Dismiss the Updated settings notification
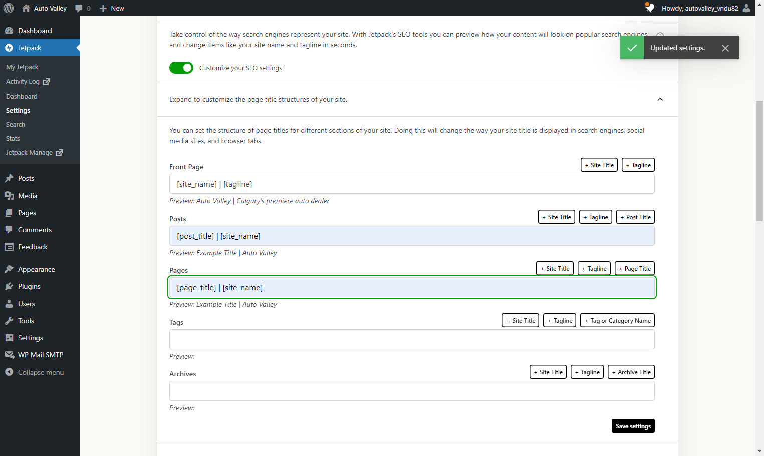This screenshot has height=456, width=764. 725,48
